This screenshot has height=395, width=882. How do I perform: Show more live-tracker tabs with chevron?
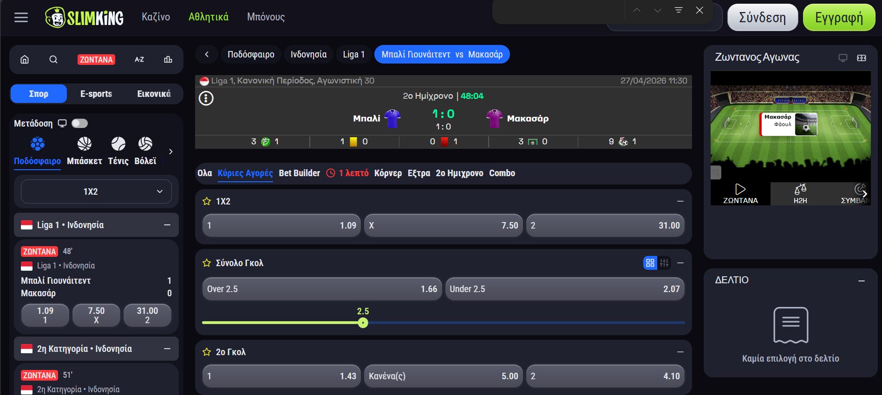pyautogui.click(x=864, y=194)
